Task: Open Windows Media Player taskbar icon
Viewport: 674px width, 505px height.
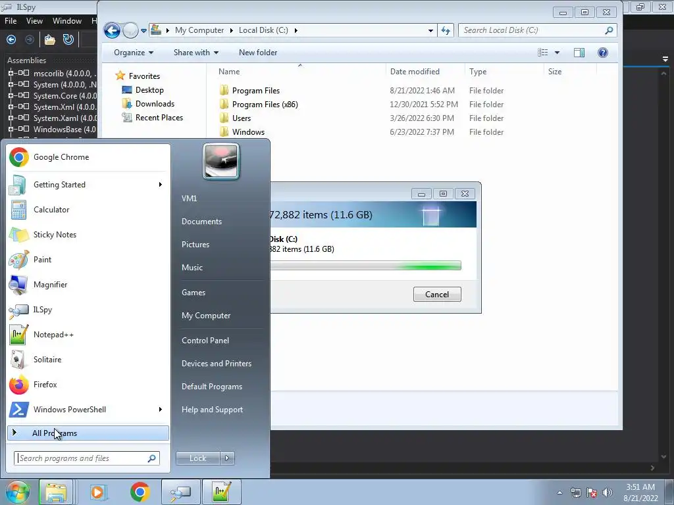Action: tap(97, 492)
